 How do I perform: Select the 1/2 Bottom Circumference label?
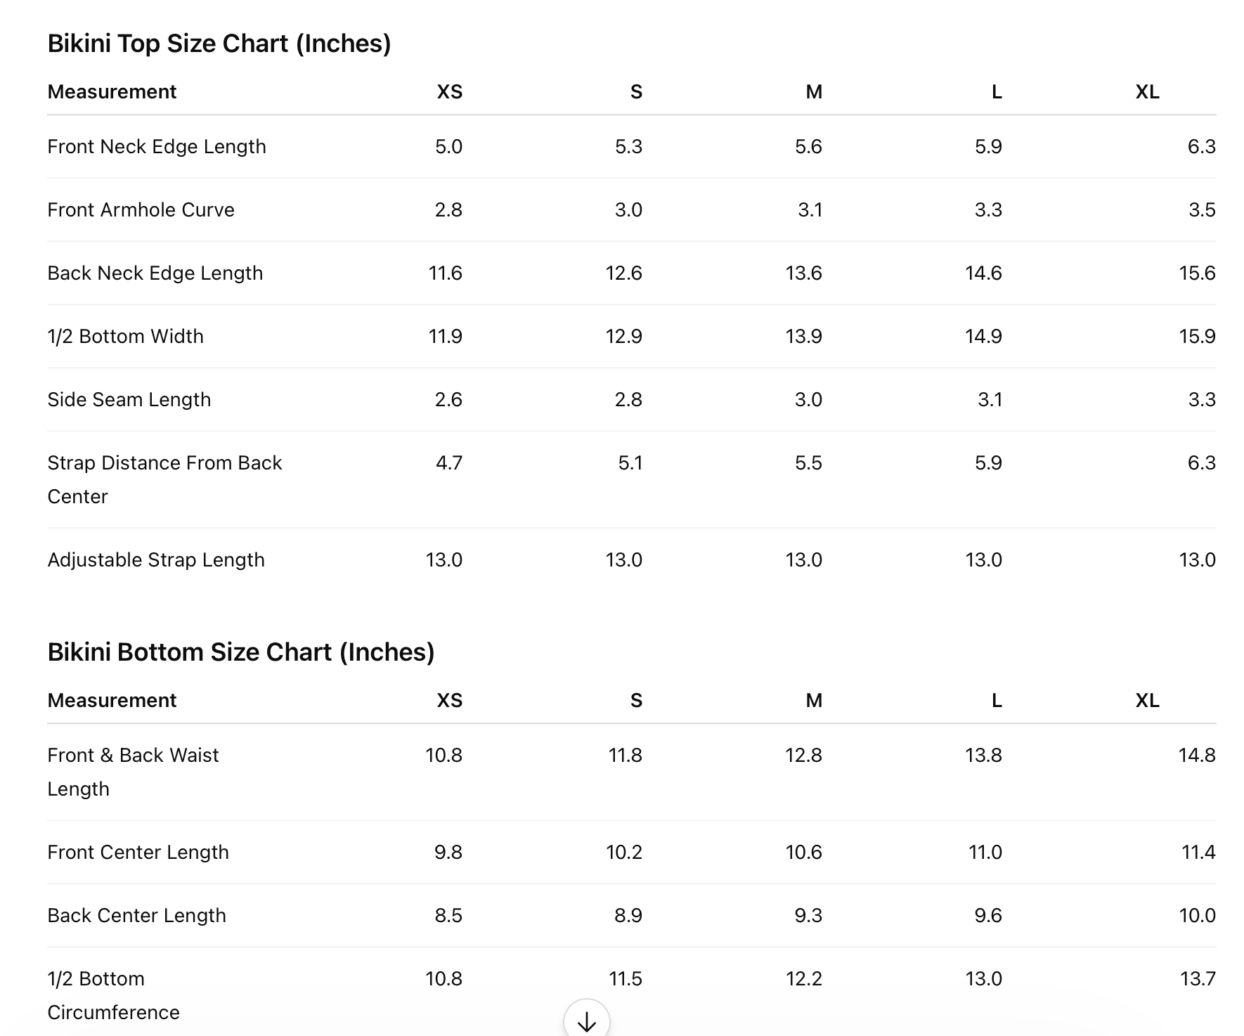coord(114,996)
